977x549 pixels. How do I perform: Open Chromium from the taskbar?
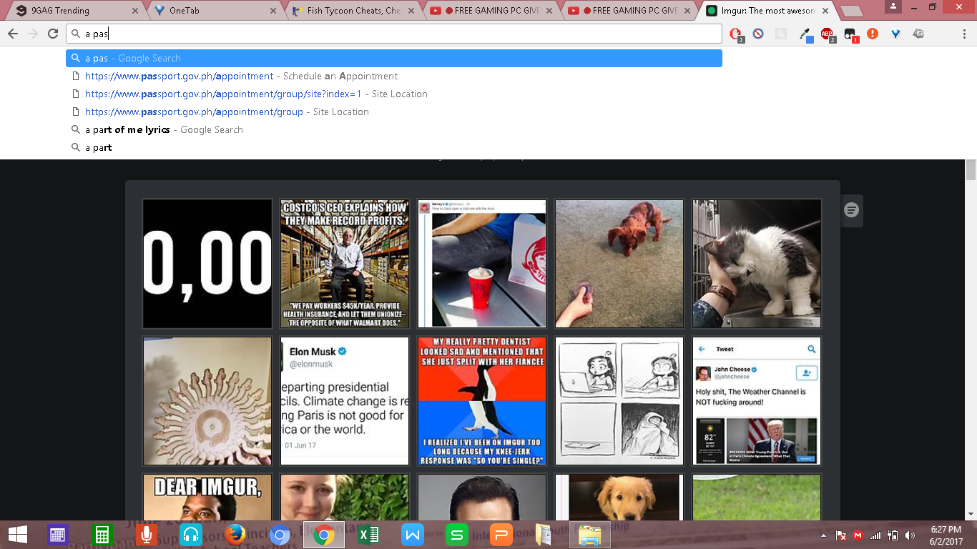coord(280,535)
